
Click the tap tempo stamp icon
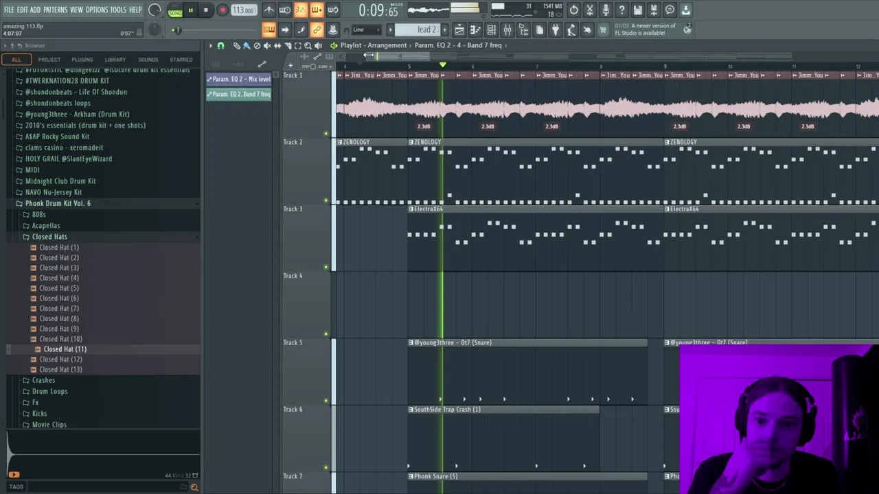332,30
